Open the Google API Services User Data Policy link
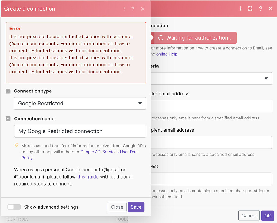The height and width of the screenshot is (223, 277). pyautogui.click(x=109, y=152)
